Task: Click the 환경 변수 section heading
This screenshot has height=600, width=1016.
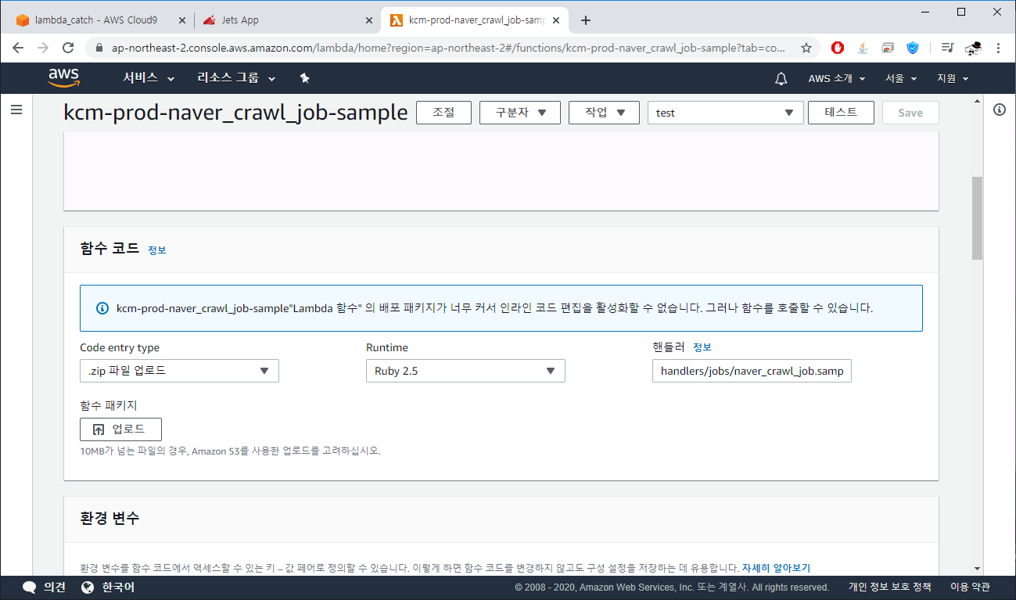Action: point(109,518)
